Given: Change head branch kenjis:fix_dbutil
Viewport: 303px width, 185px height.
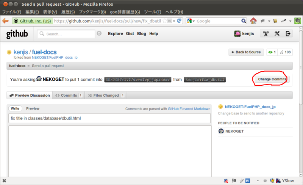Looking at the screenshot, I should [x=205, y=80].
